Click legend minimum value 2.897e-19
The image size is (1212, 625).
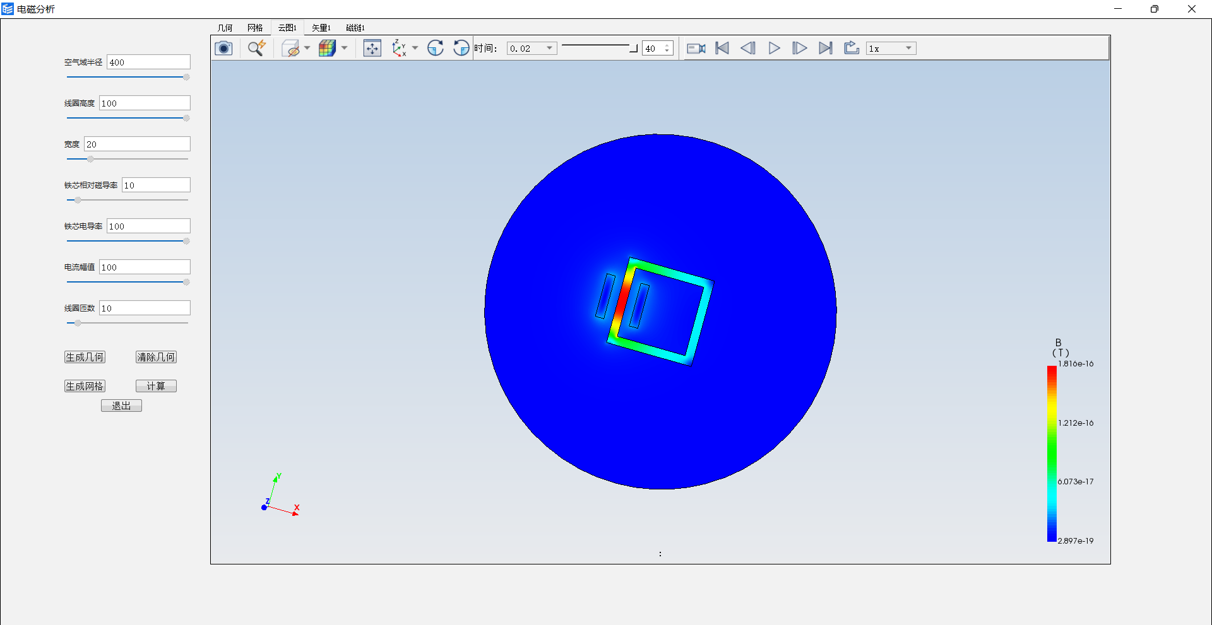(x=1076, y=541)
